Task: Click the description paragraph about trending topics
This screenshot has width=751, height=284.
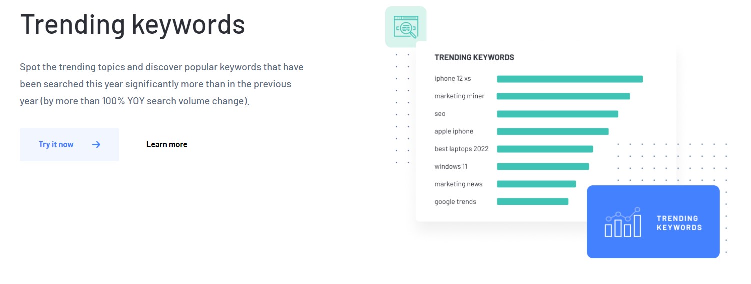Action: coord(161,84)
